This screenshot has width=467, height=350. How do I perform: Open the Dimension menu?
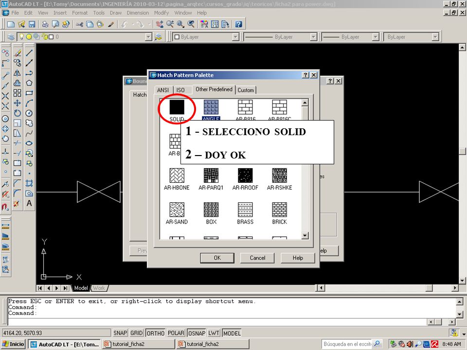(x=138, y=13)
